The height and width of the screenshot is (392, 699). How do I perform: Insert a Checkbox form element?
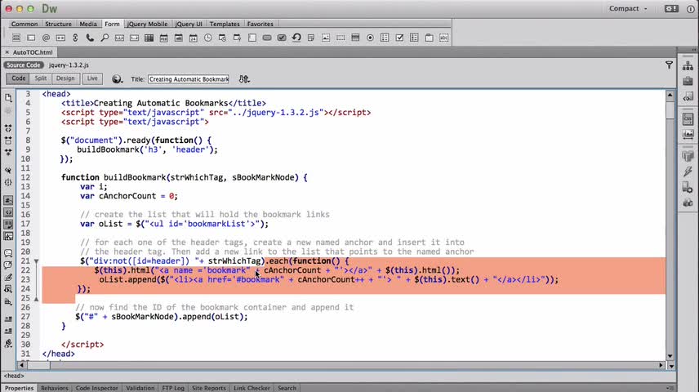(x=399, y=38)
